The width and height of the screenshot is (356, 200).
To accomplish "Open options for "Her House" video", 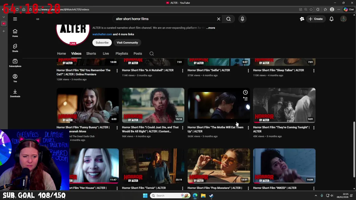I will click(117, 188).
